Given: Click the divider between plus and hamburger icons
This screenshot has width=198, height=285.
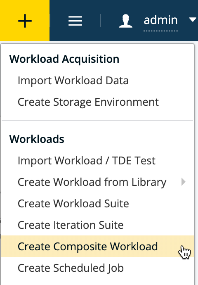Looking at the screenshot, I should [x=50, y=21].
